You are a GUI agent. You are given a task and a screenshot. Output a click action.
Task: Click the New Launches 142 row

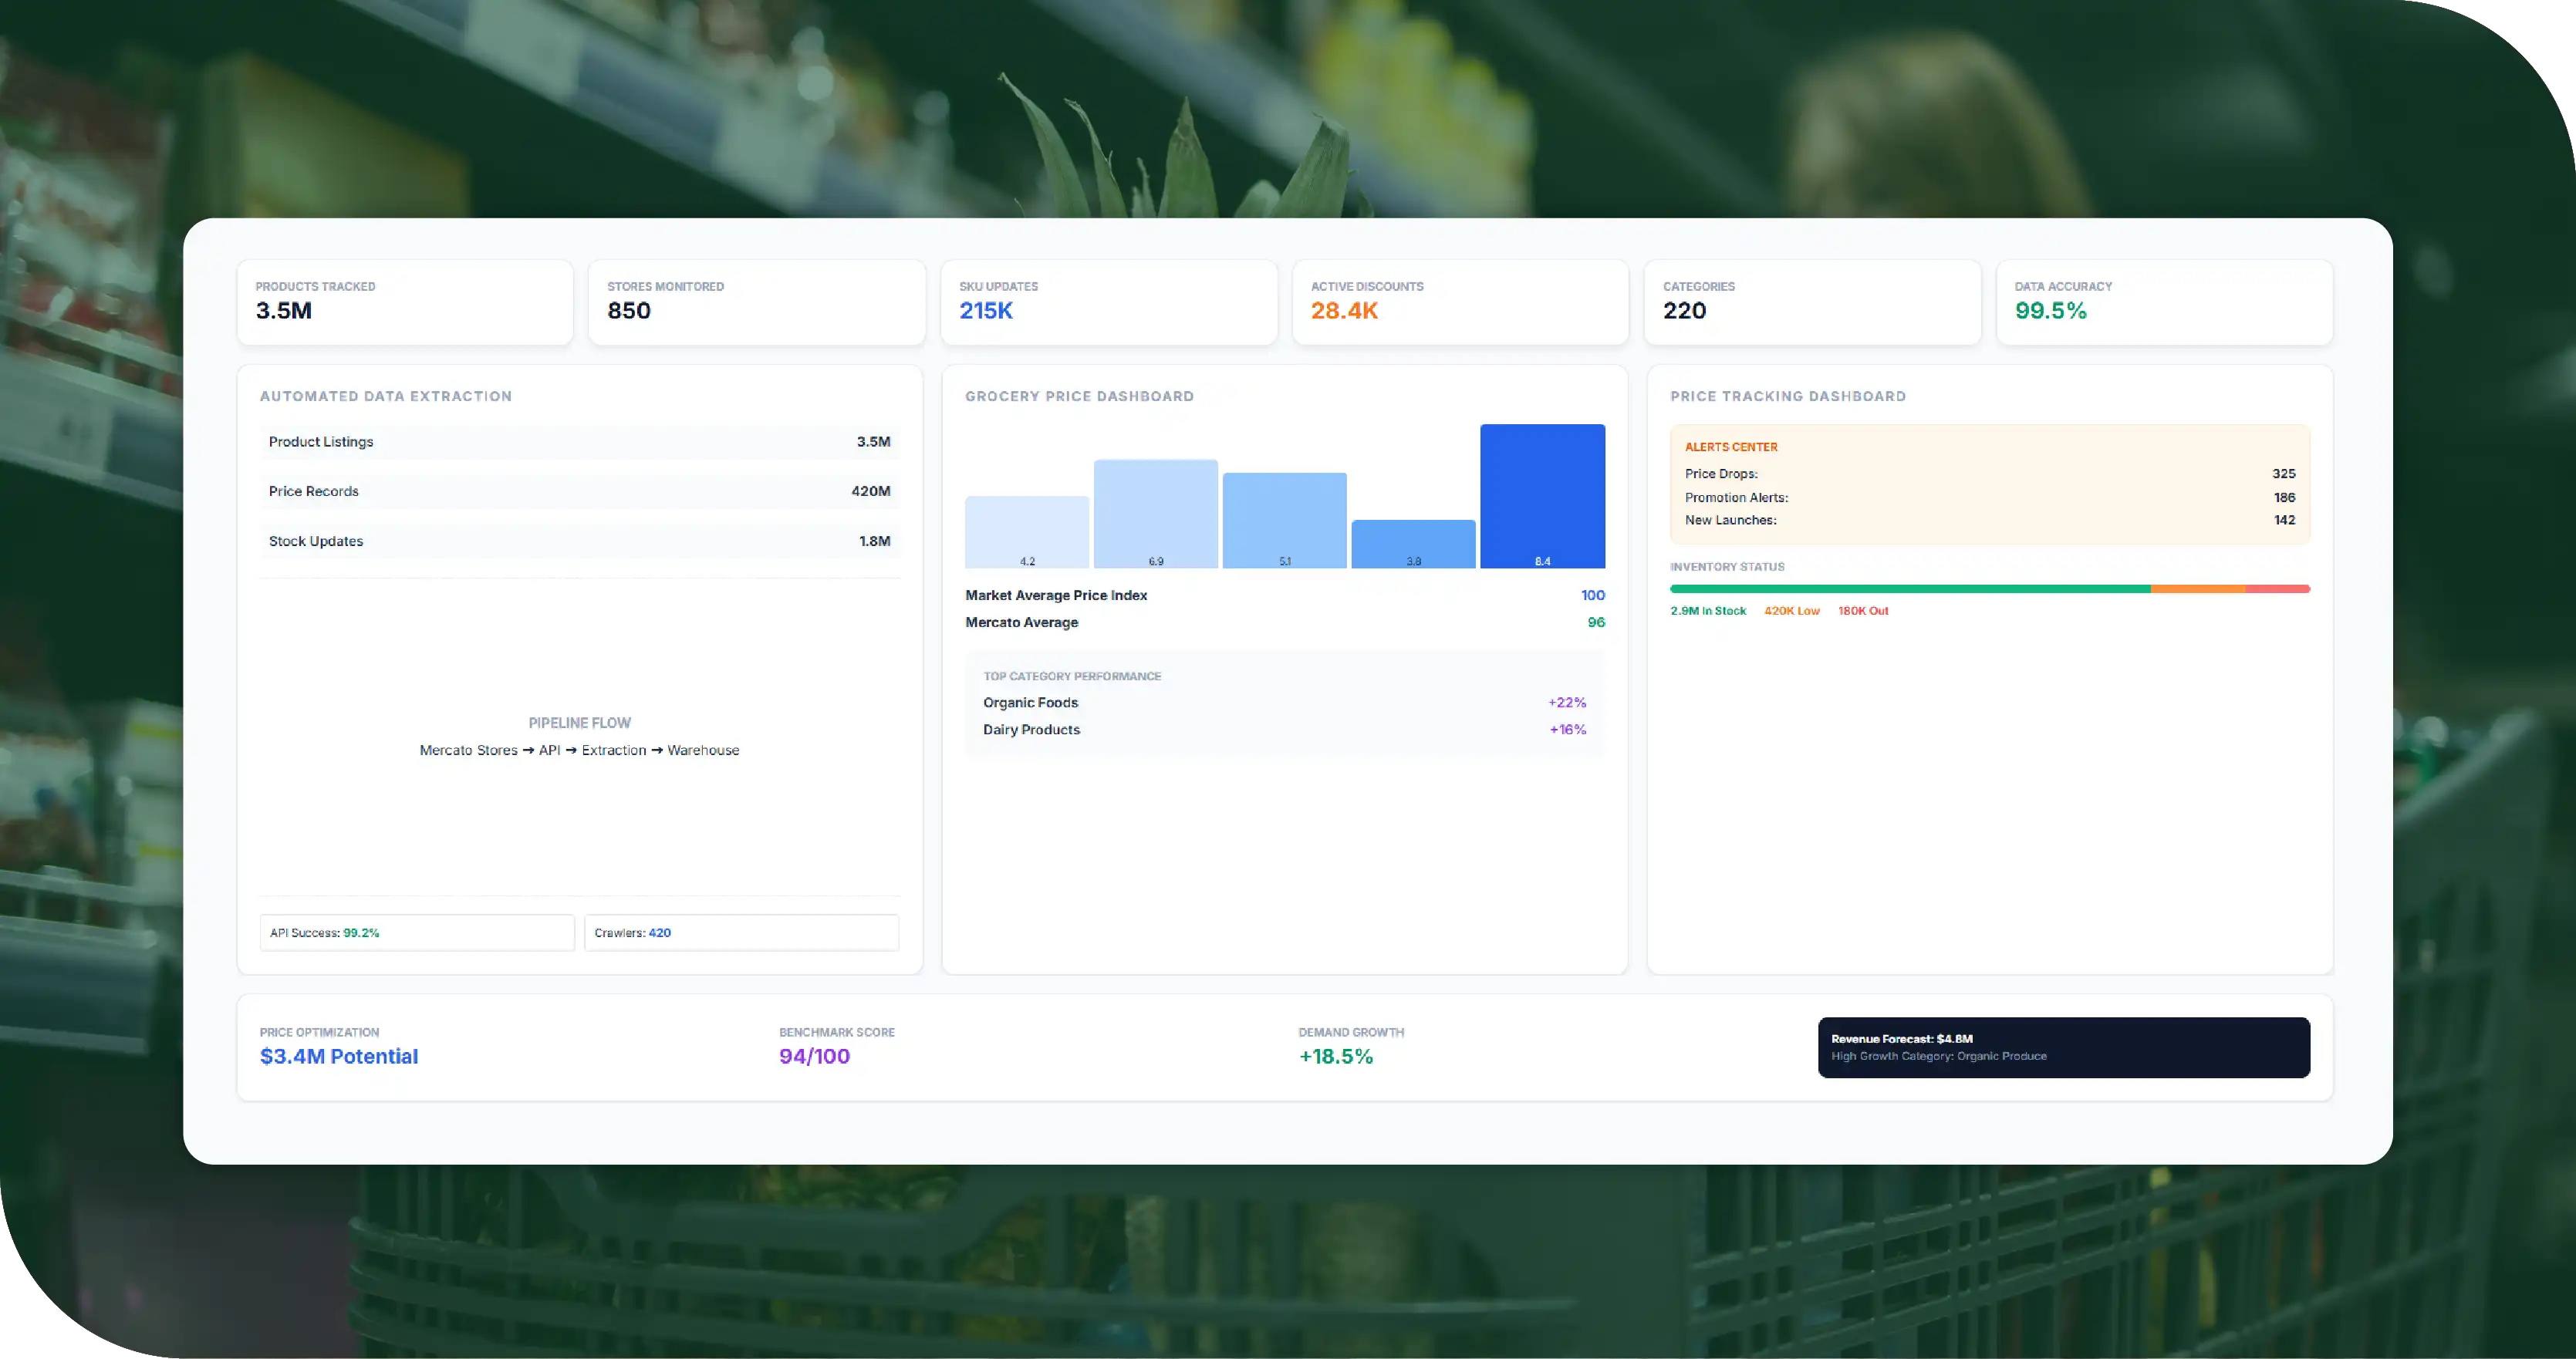click(x=1990, y=520)
